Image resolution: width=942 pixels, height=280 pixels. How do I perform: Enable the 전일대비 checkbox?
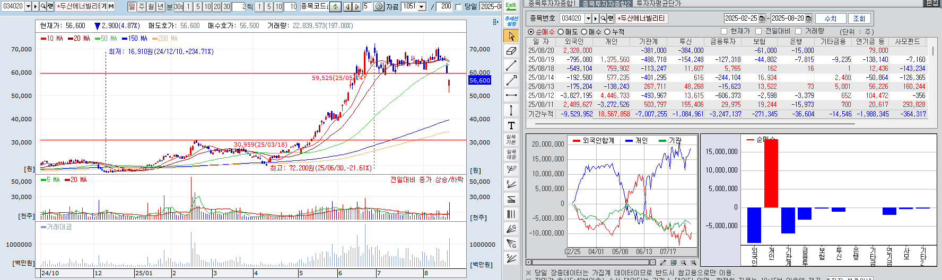coord(758,31)
